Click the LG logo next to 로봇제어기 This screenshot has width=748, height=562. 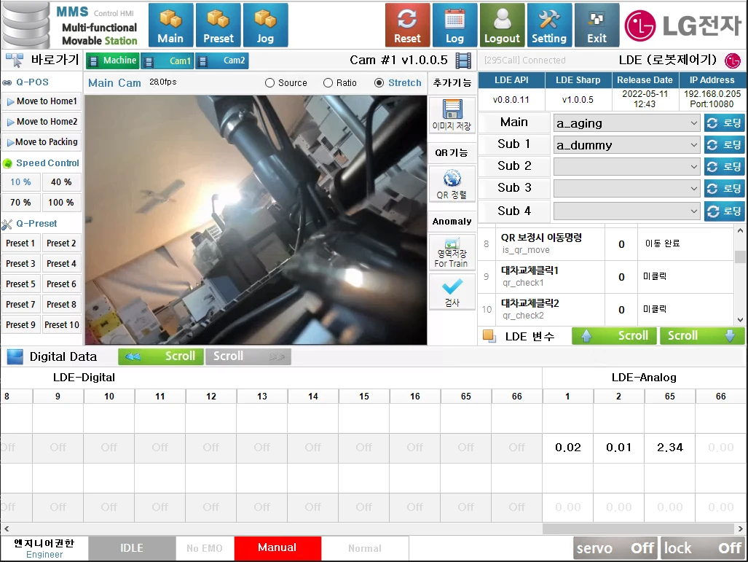pyautogui.click(x=732, y=61)
